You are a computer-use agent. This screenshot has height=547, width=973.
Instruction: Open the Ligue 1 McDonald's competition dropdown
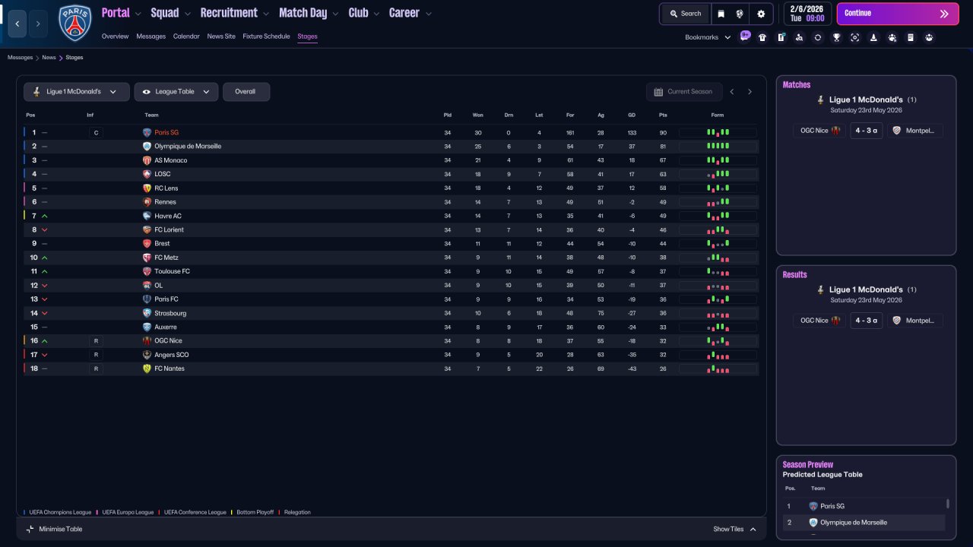click(76, 92)
